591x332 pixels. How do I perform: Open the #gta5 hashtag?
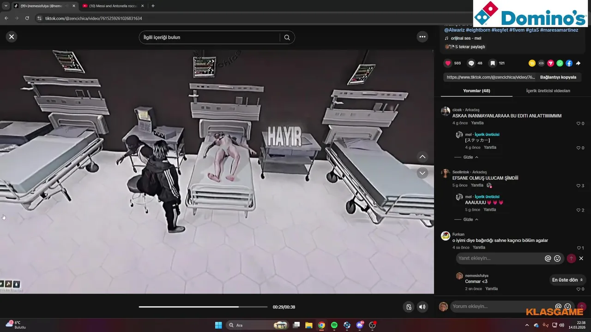[532, 30]
